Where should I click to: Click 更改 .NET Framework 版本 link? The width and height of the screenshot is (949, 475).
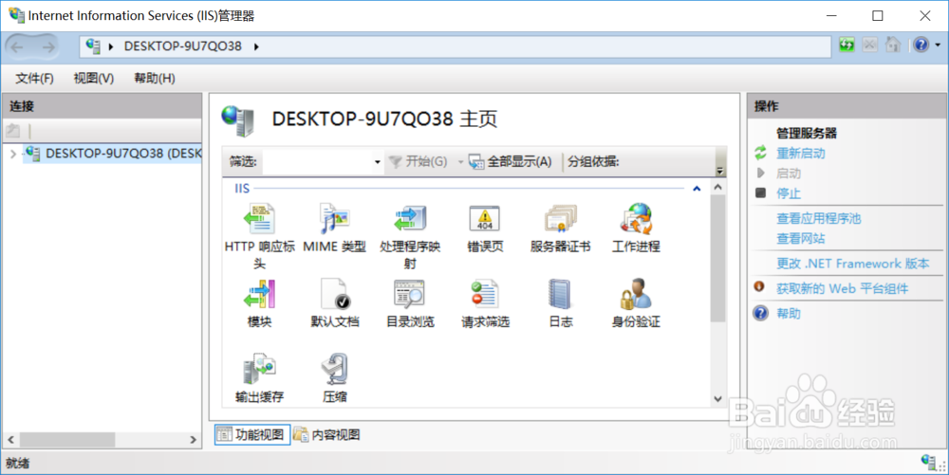(x=853, y=264)
